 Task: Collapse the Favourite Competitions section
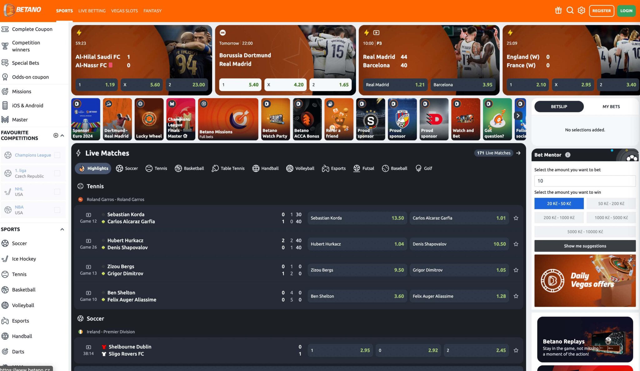(62, 135)
